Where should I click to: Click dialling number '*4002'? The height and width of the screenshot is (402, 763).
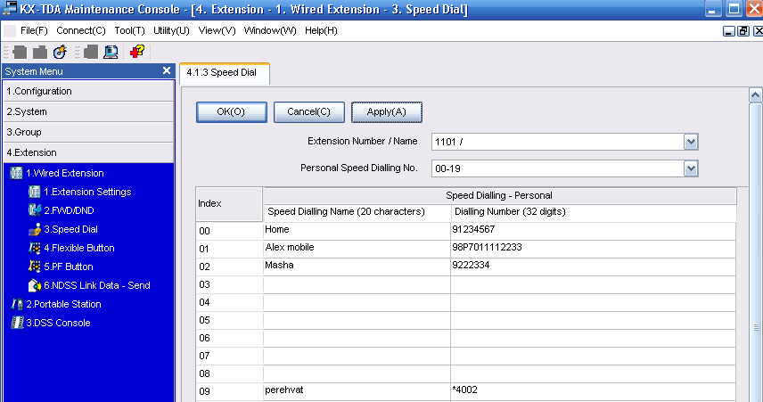pos(593,391)
